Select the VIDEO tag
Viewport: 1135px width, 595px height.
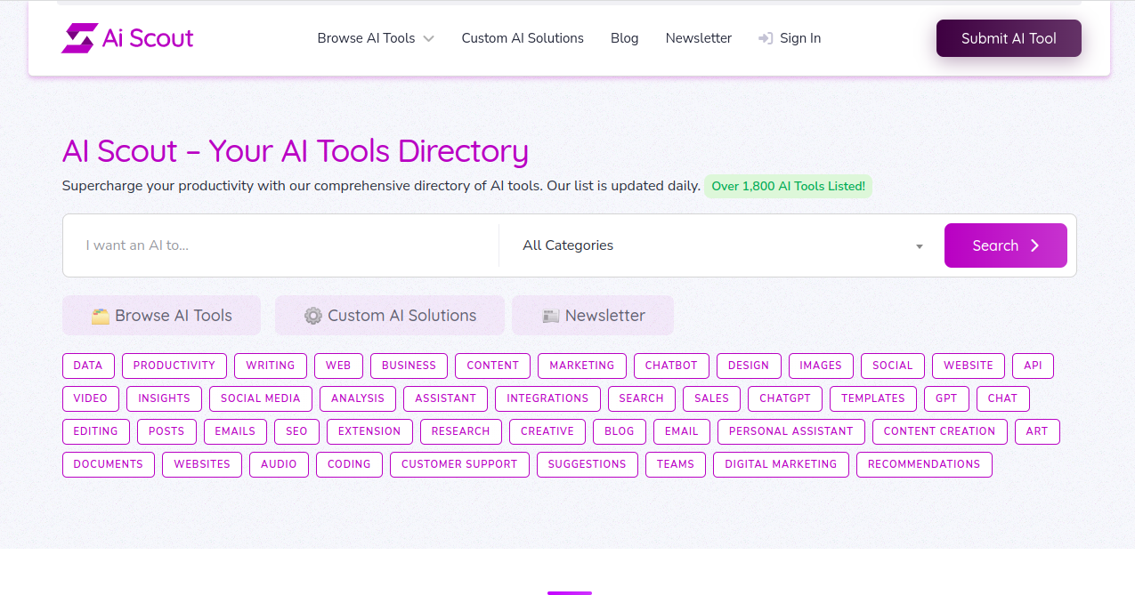point(91,398)
